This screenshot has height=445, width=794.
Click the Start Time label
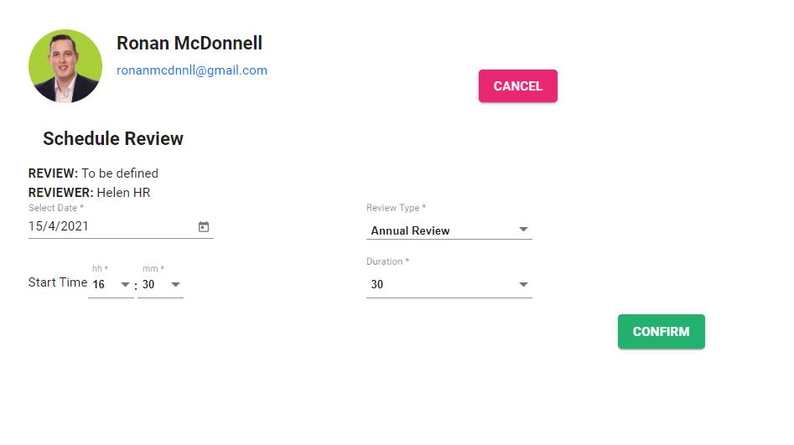click(58, 282)
